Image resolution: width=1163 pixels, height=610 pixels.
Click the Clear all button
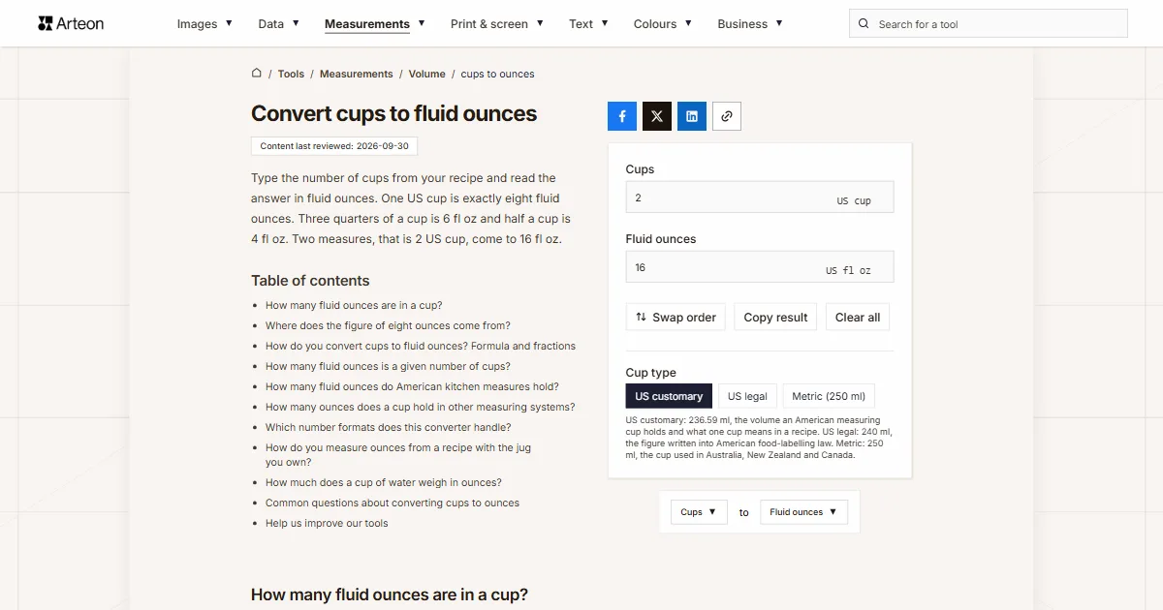858,318
